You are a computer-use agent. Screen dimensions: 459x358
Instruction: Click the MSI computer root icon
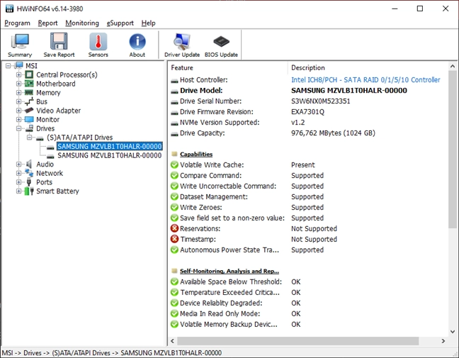18,65
